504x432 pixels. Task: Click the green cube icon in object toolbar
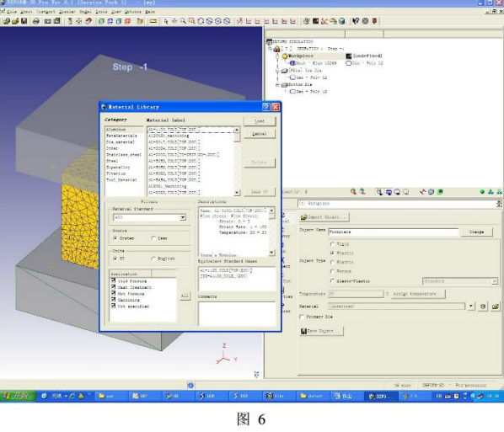point(440,192)
